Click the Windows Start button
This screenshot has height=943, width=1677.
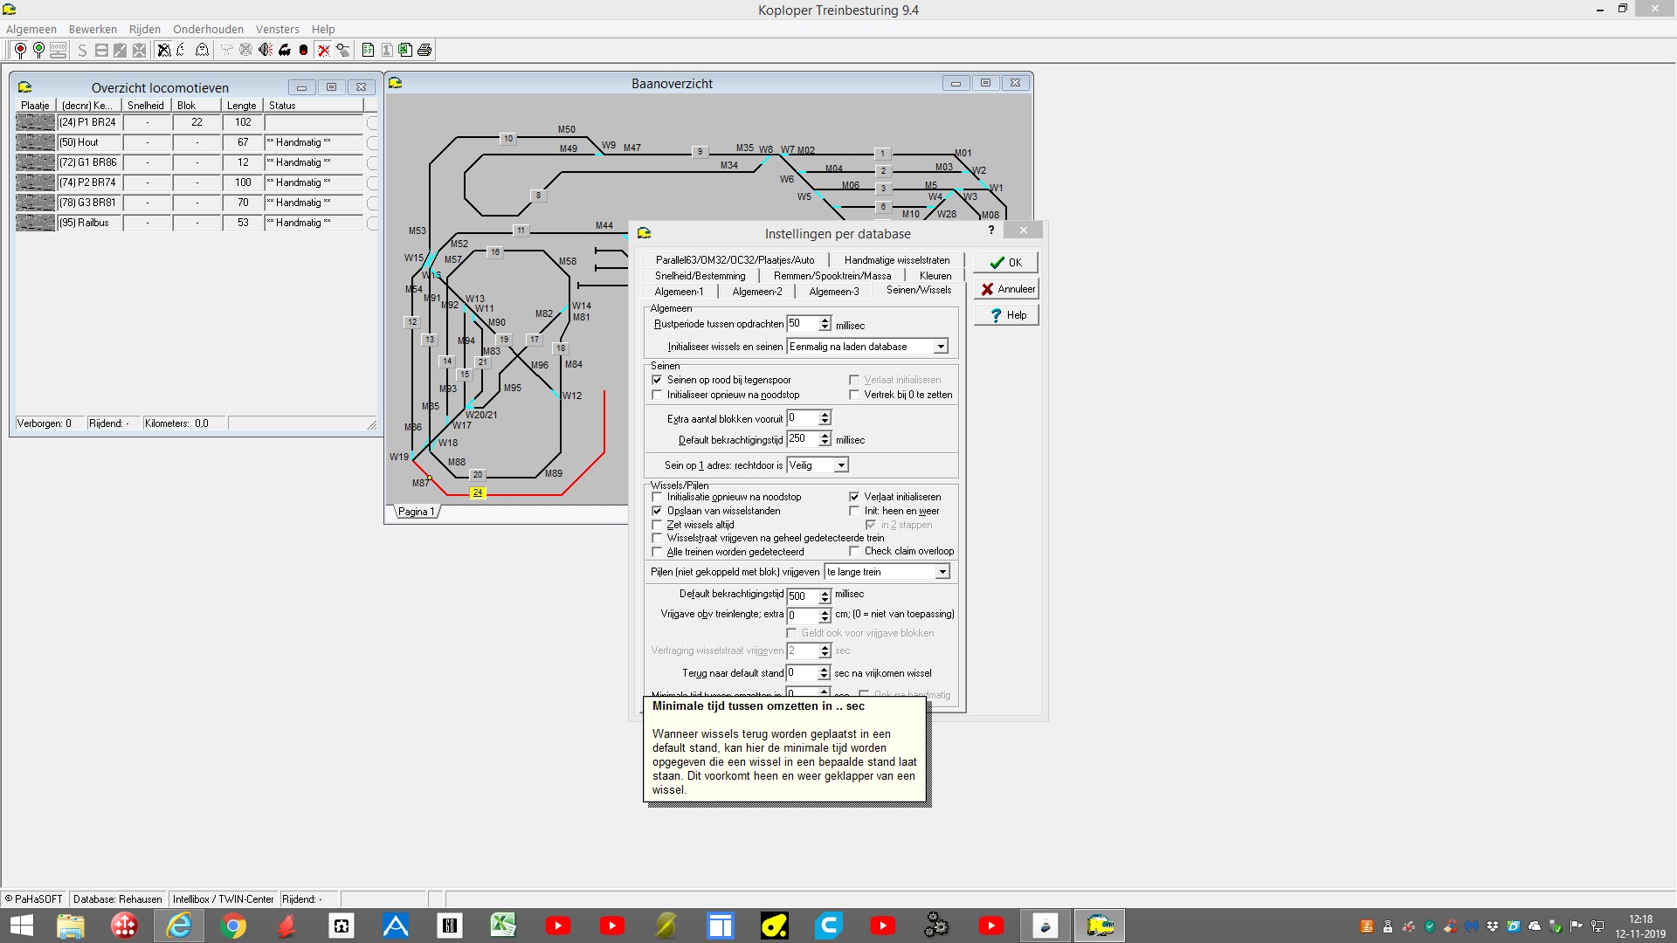pyautogui.click(x=21, y=926)
